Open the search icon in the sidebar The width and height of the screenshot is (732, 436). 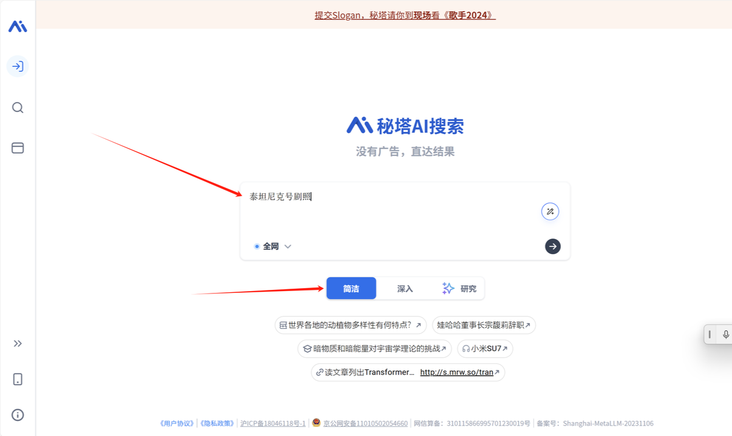pyautogui.click(x=18, y=108)
